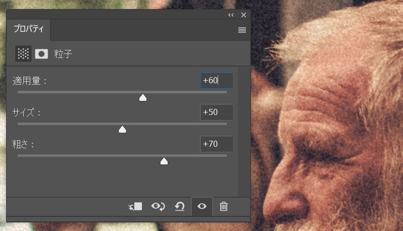Reset adjustment to defaults

[x=180, y=207]
